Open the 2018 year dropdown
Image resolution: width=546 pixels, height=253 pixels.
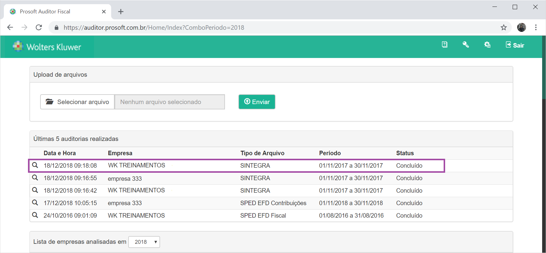[x=144, y=242]
